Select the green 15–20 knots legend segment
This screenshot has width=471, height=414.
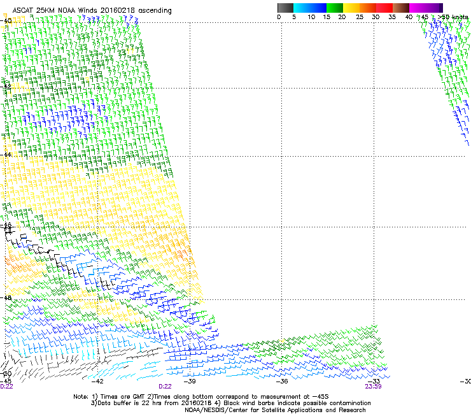pyautogui.click(x=335, y=8)
